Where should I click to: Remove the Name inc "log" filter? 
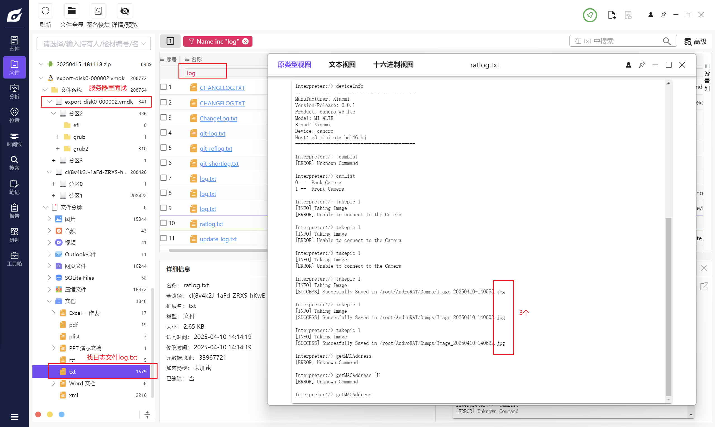coord(245,41)
